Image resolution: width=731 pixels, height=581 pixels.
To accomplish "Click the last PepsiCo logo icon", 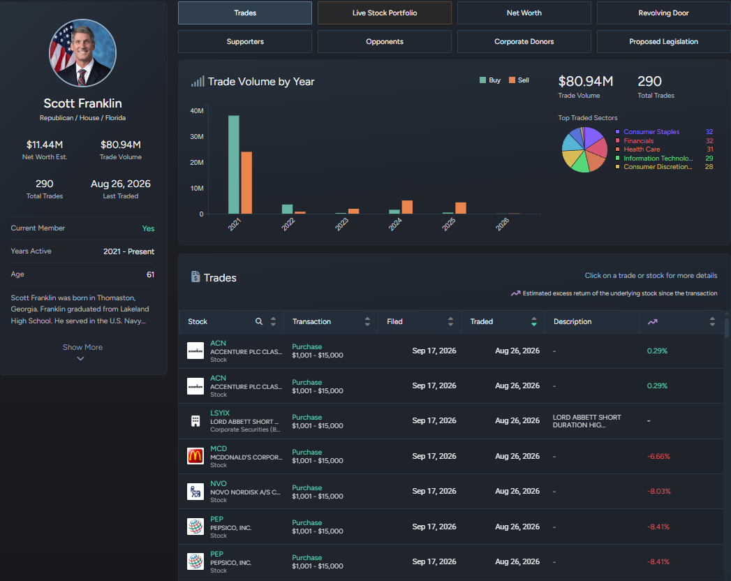I will (195, 561).
